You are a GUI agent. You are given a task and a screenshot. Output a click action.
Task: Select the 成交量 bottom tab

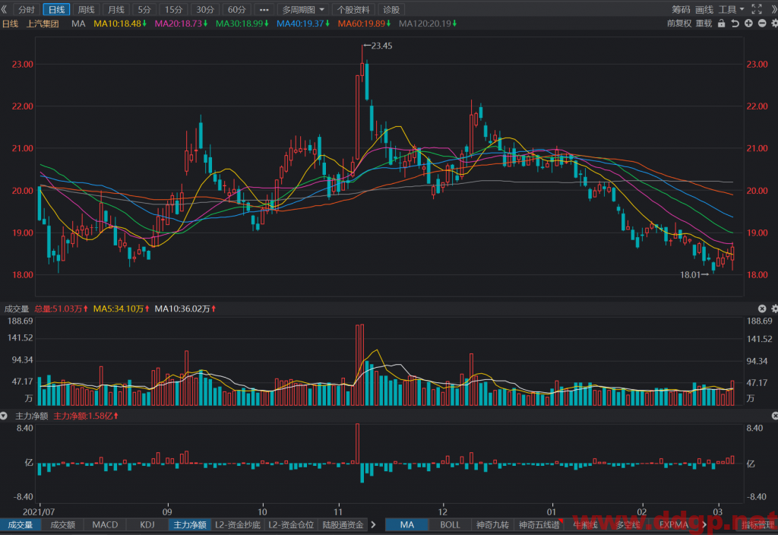[x=21, y=524]
